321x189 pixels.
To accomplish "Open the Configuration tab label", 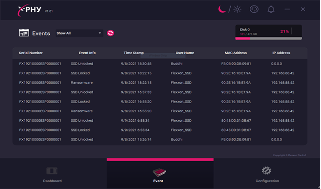I will tap(267, 181).
